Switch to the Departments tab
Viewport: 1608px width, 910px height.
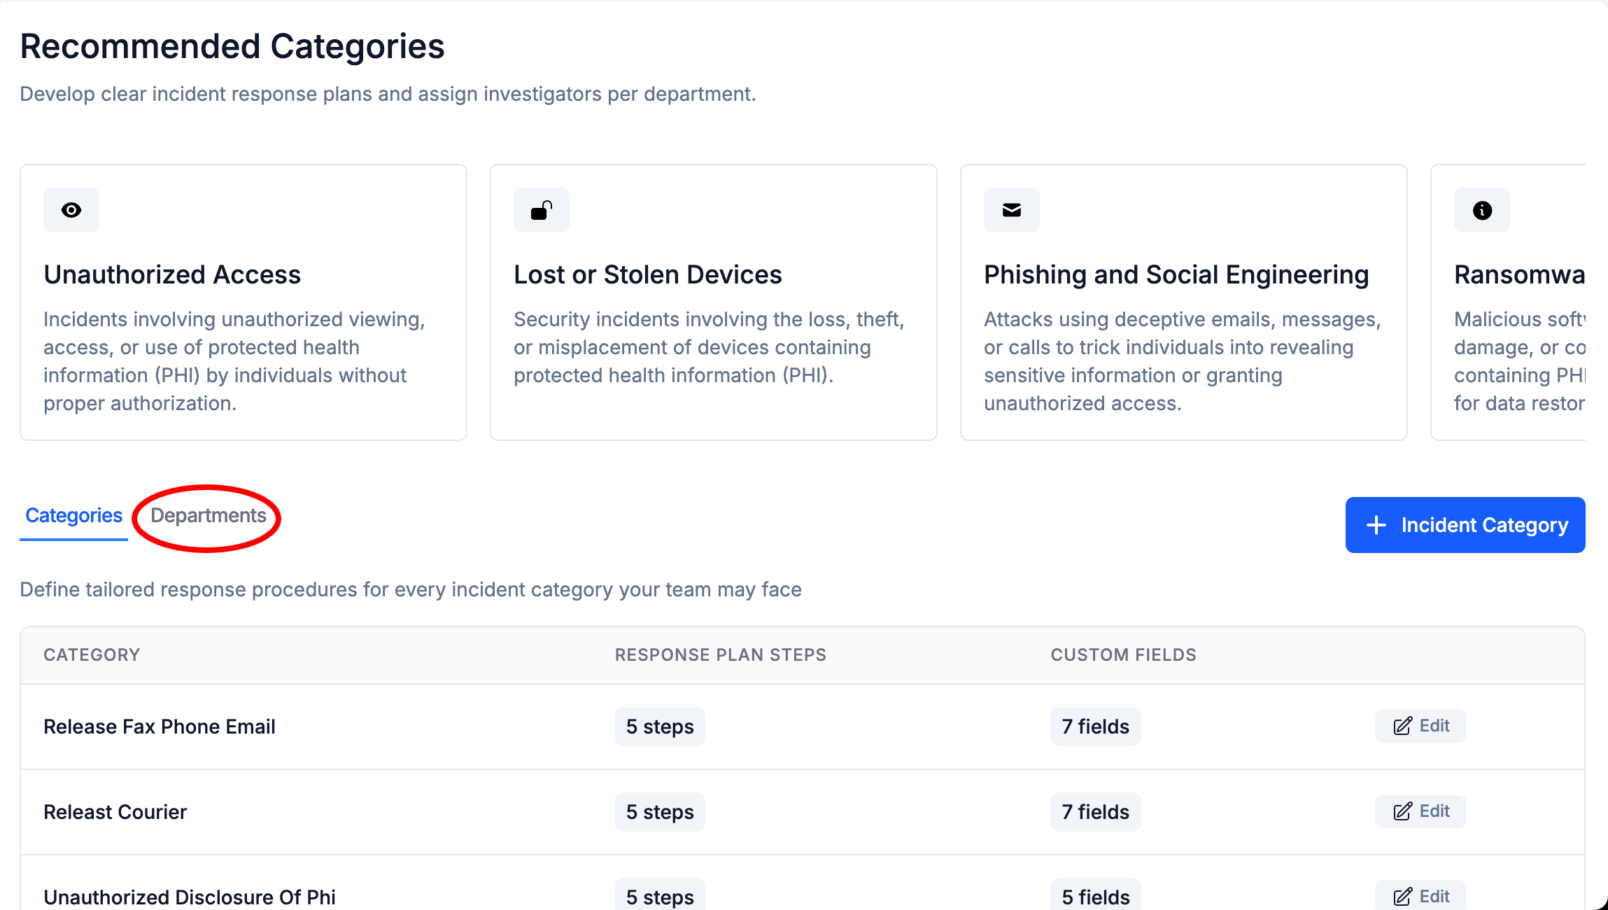208,516
